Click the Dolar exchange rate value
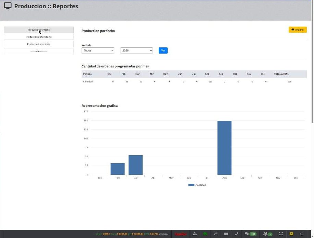The image size is (314, 238). pos(106,234)
